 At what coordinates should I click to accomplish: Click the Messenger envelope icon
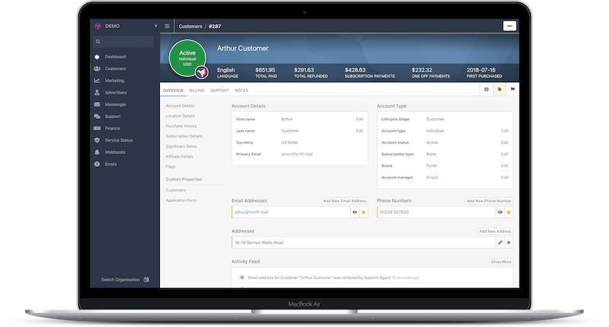pyautogui.click(x=97, y=104)
